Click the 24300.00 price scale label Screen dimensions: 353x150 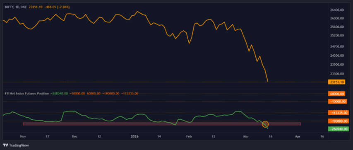[x=337, y=56]
